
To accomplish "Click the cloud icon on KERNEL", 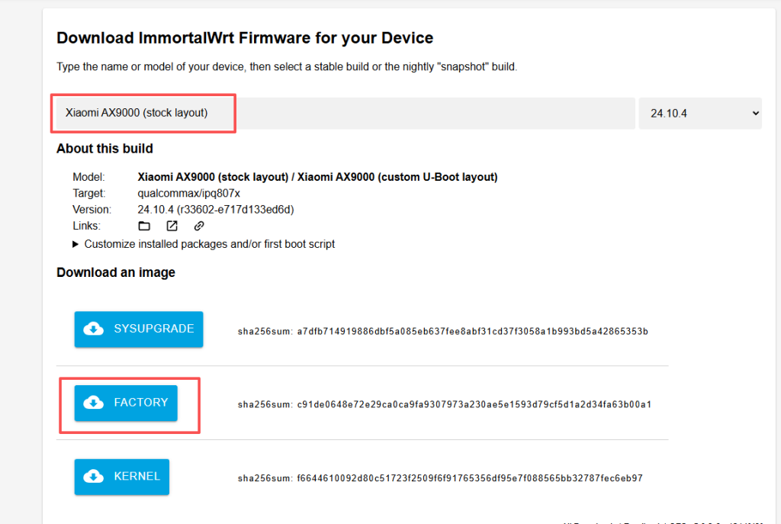I will 93,476.
